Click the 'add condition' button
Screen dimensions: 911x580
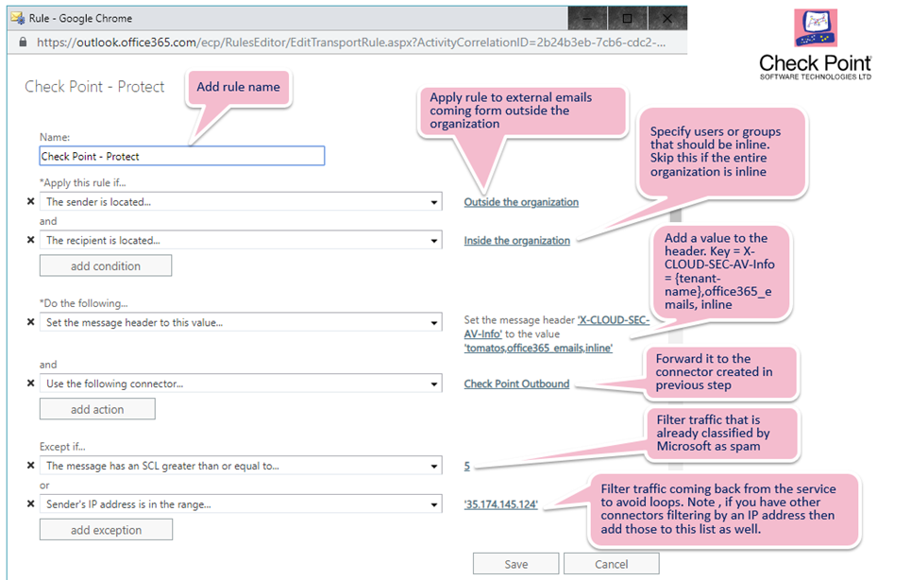[106, 265]
